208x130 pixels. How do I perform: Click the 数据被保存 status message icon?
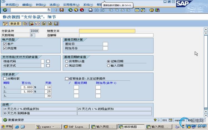[5, 120]
